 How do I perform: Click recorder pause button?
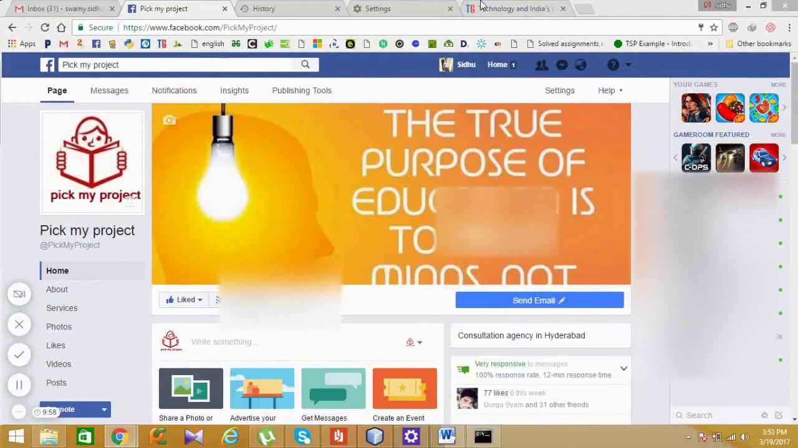pyautogui.click(x=19, y=385)
